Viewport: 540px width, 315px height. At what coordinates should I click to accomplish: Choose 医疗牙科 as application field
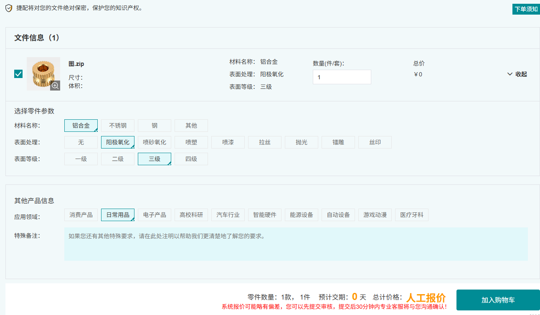coord(412,215)
